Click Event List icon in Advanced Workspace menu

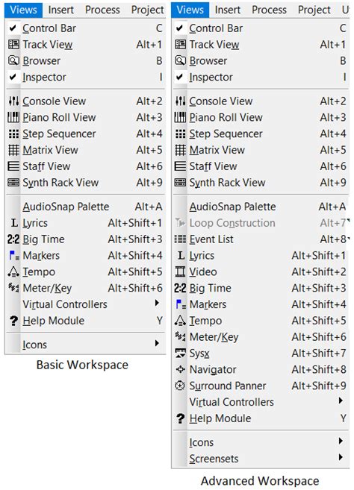180,239
